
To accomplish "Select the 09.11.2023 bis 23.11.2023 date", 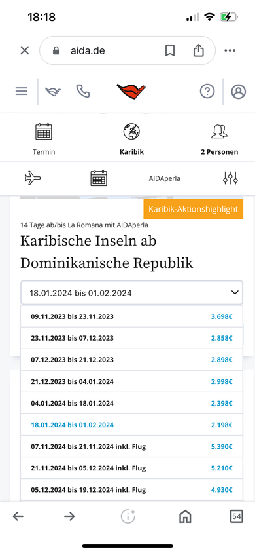I will point(131,316).
